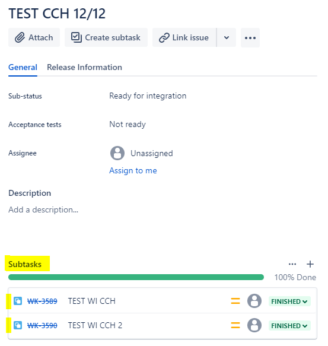Open the Subtasks ellipsis options menu

(x=292, y=264)
